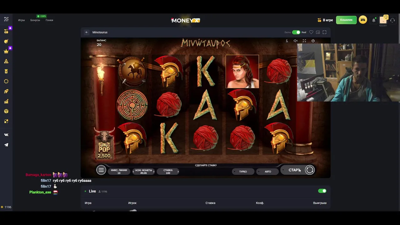Open the bomb game icon in sidebar

[6, 41]
